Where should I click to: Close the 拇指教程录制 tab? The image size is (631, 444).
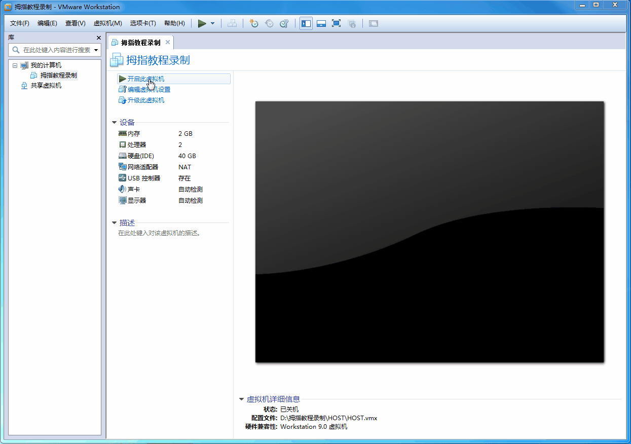168,42
